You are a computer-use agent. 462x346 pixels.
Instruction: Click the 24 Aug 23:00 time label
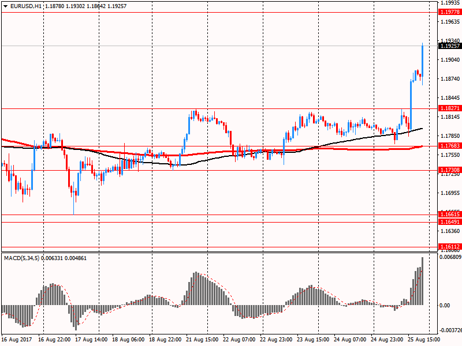tap(387, 340)
